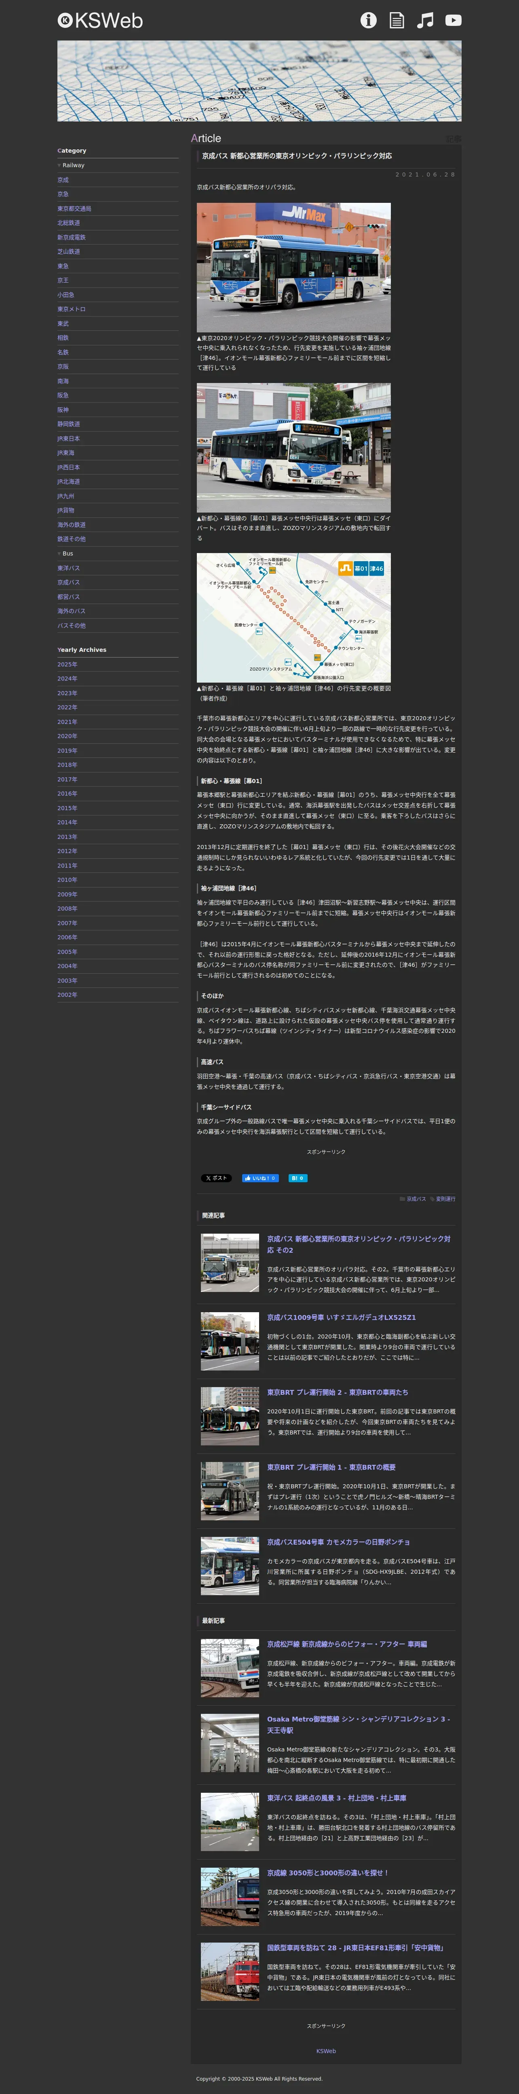Screen dimensions: 519x2094
Task: Select the 都営バス category
Action: click(68, 597)
